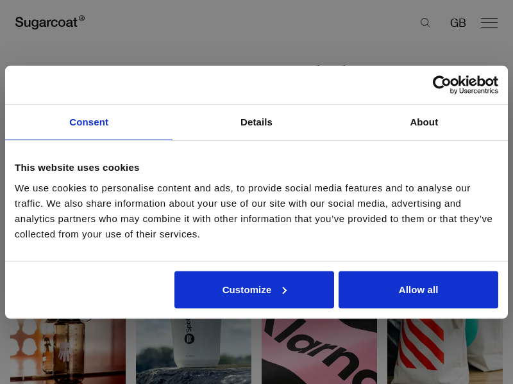Click the chevron arrow inside Customize
The image size is (513, 384).
[x=285, y=290]
